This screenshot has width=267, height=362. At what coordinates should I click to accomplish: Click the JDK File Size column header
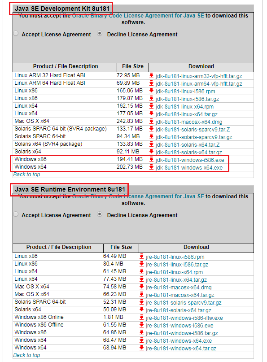tap(133, 66)
